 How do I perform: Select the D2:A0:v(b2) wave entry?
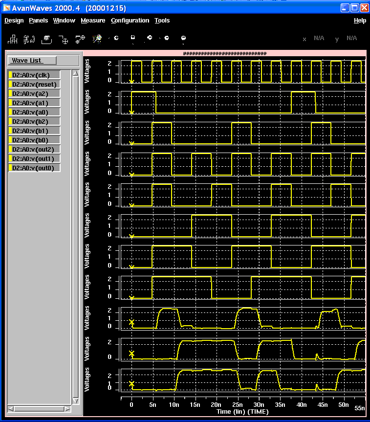click(x=34, y=121)
